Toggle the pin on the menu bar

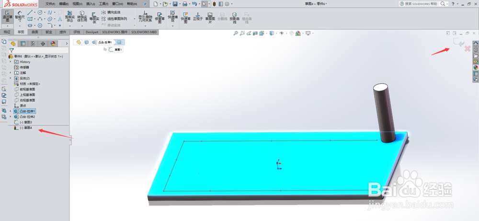(x=145, y=4)
